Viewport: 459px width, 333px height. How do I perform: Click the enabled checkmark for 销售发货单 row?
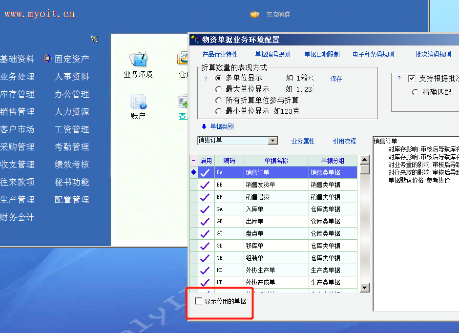point(206,185)
